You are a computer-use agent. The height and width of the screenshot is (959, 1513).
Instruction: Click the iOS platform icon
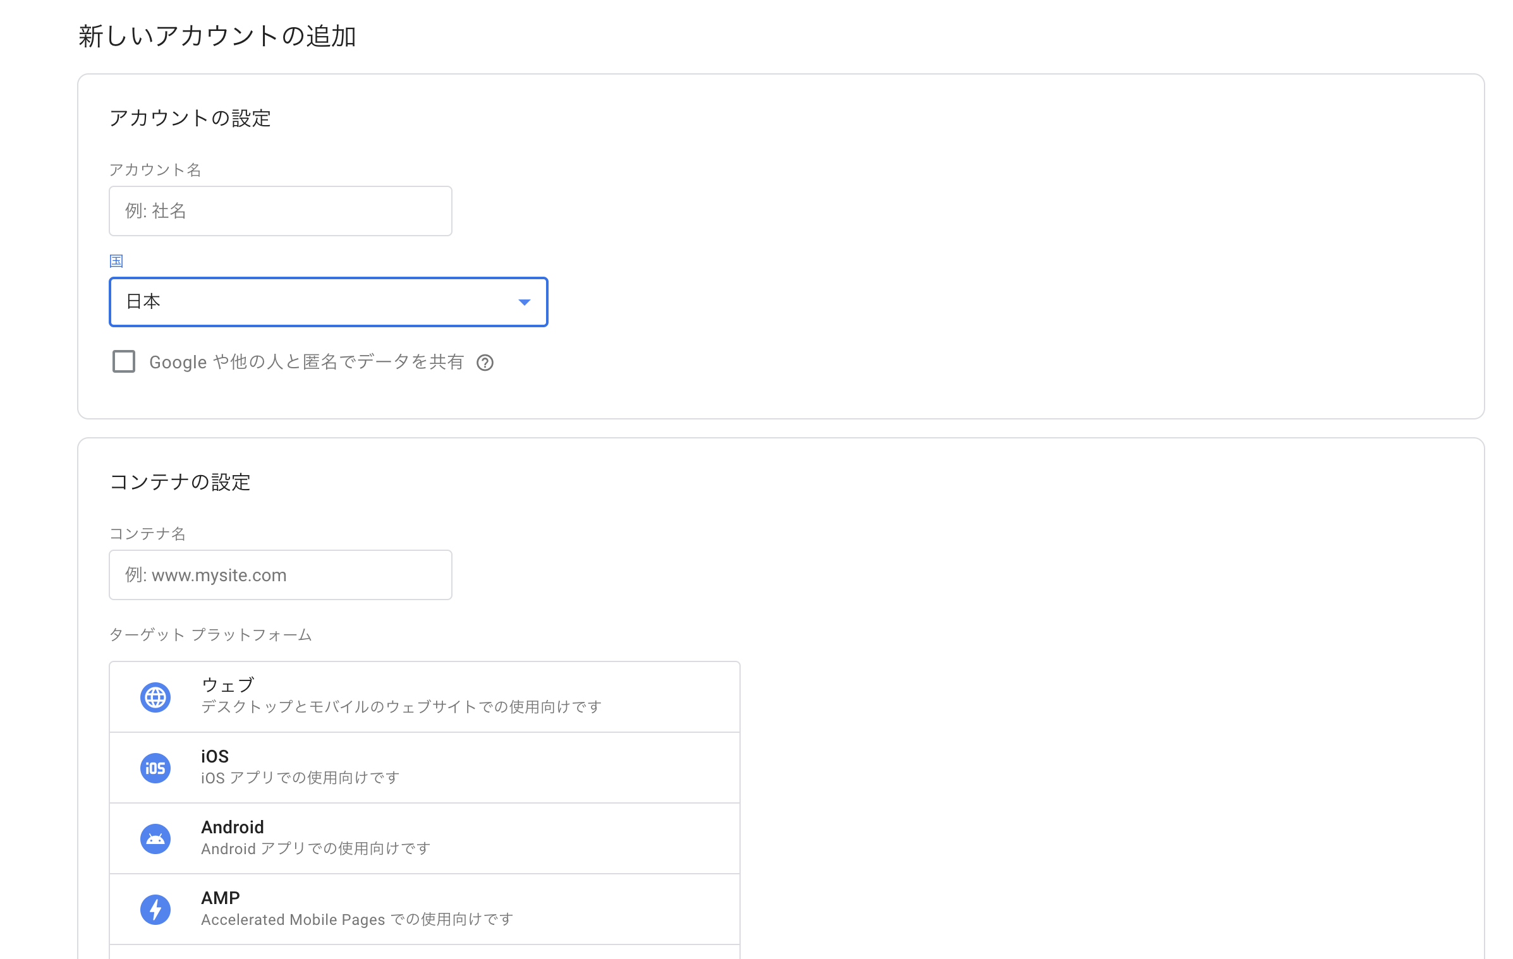155,768
